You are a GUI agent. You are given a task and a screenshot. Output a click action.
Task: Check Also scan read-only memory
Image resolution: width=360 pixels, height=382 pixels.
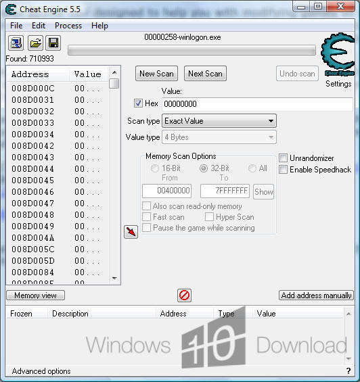[146, 206]
